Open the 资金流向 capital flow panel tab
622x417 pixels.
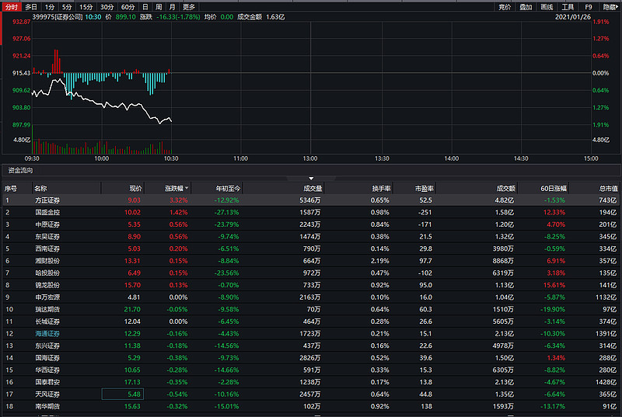pyautogui.click(x=20, y=170)
